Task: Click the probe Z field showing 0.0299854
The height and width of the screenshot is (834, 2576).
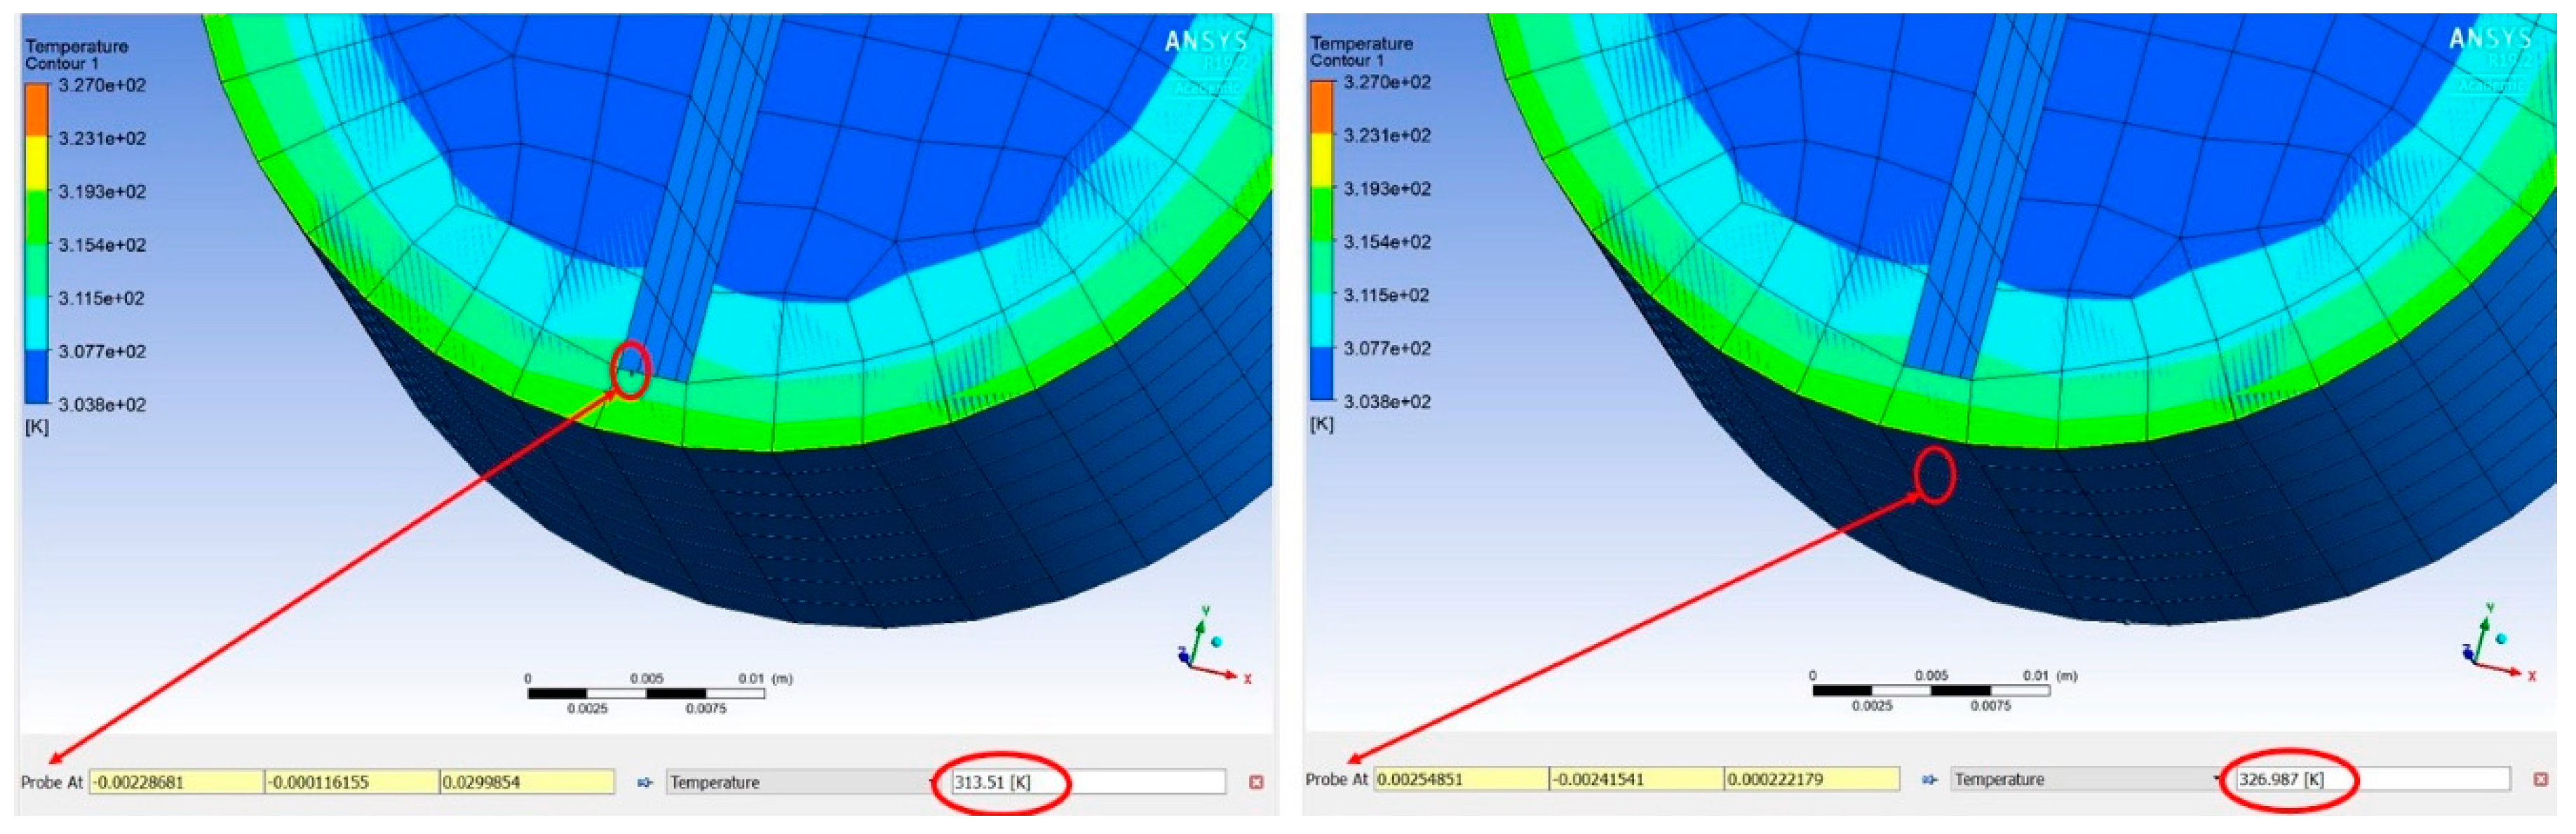Action: click(526, 782)
